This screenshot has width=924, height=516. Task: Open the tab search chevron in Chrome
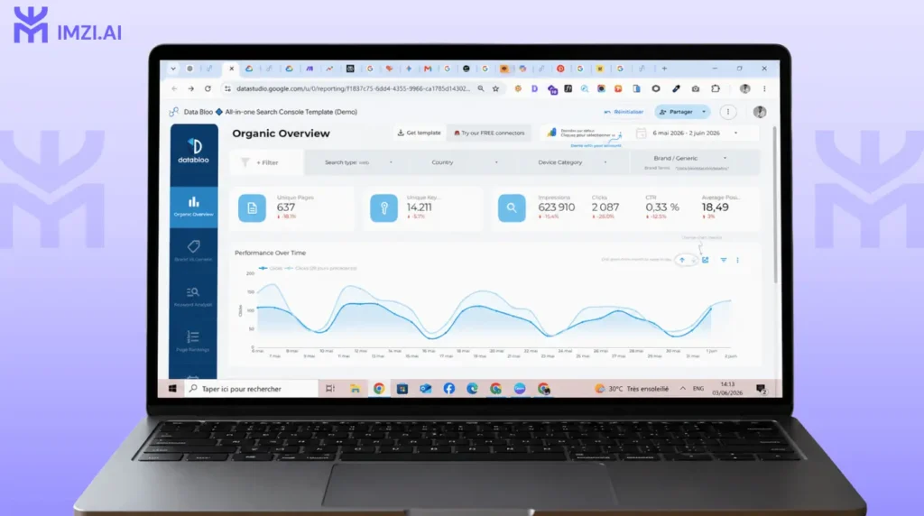[173, 69]
